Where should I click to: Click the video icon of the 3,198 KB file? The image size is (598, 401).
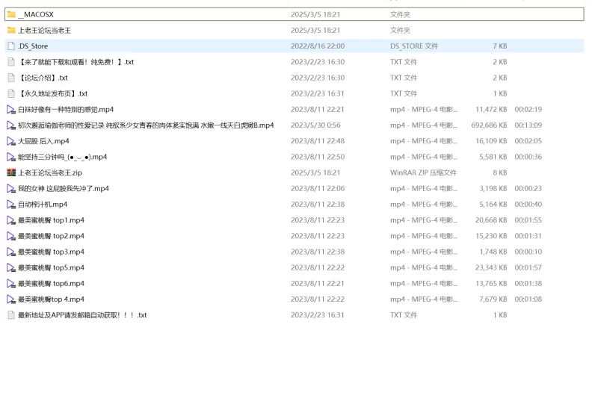(11, 188)
